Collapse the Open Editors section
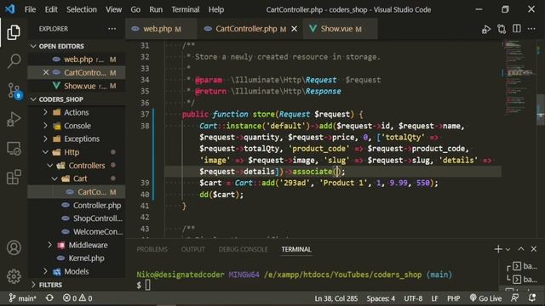 [x=76, y=46]
